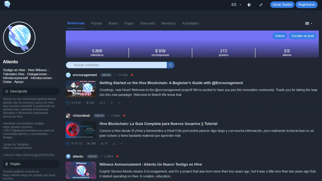
Task: Click Escribir un post button
Action: [303, 36]
